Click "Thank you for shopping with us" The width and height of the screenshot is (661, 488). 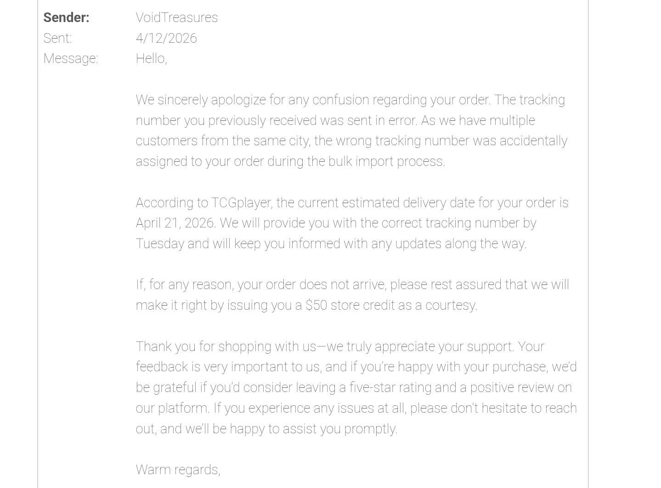(226, 346)
